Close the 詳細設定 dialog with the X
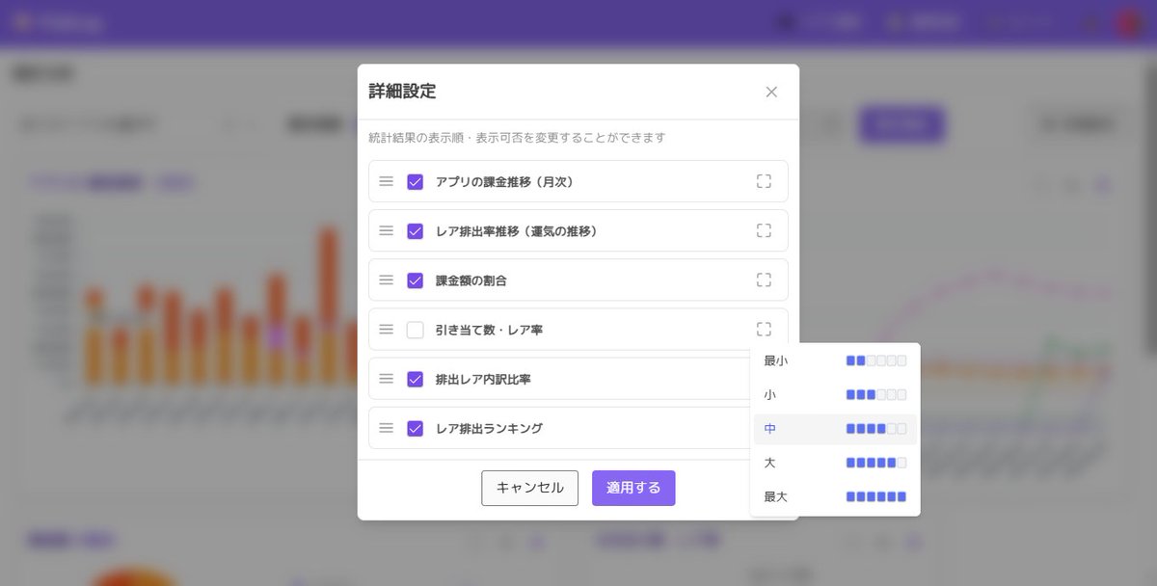Screen dimensions: 1157x586 (x=771, y=92)
